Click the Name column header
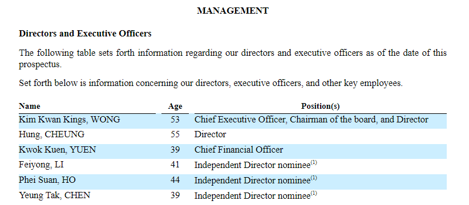469x205 pixels. pos(29,106)
